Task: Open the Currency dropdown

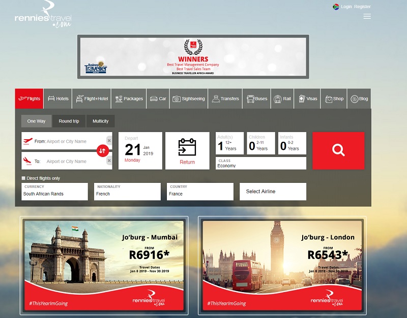Action: (x=54, y=192)
